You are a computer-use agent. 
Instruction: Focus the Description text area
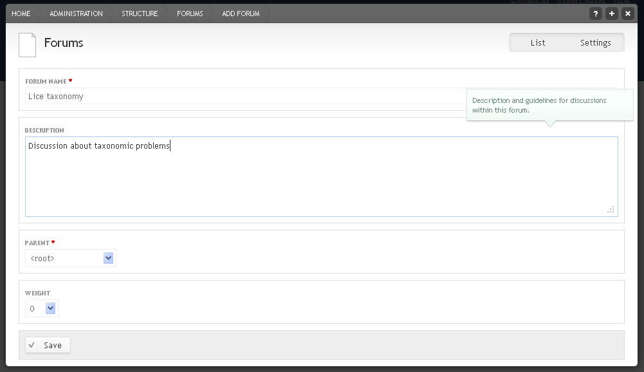pyautogui.click(x=322, y=177)
